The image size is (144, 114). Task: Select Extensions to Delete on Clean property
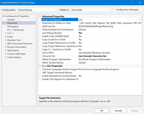(x=57, y=23)
